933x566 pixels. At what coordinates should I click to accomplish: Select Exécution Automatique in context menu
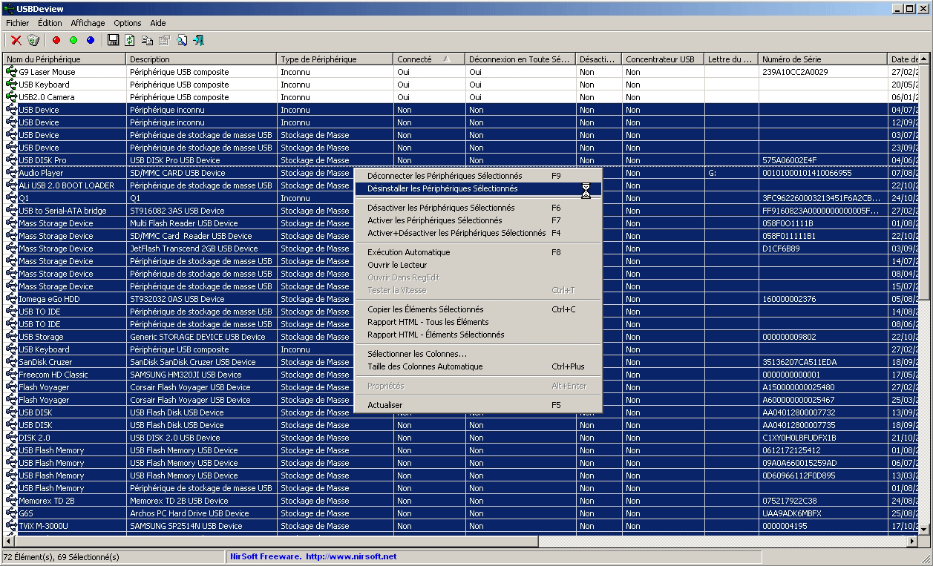pos(478,253)
